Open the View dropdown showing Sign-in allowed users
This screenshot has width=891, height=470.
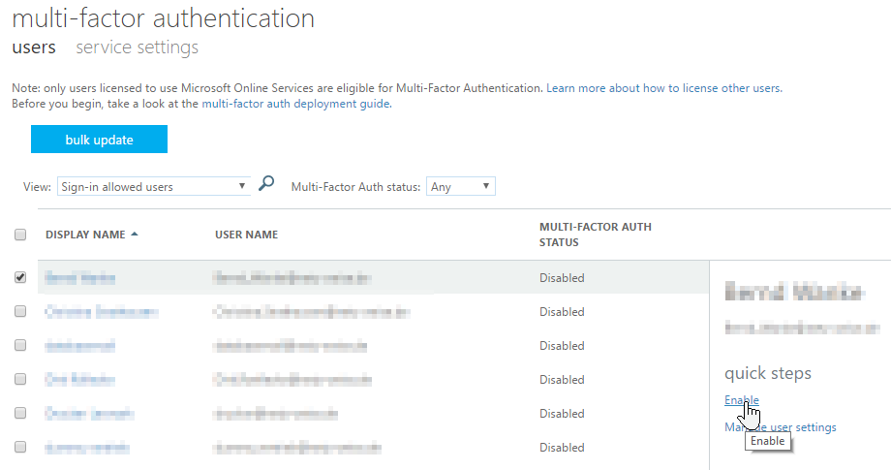[153, 186]
